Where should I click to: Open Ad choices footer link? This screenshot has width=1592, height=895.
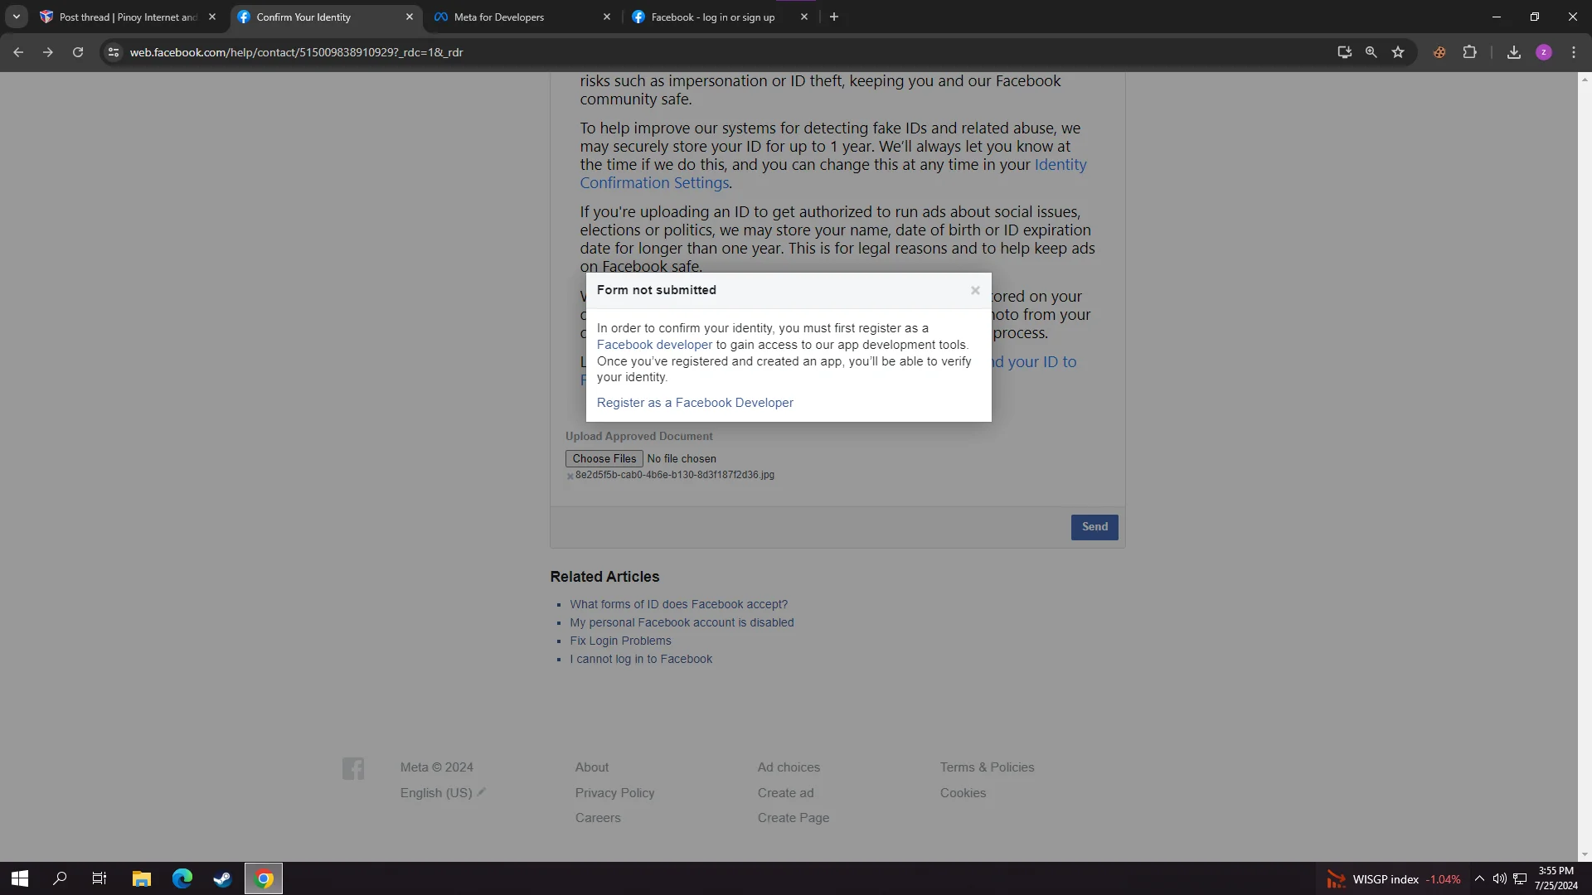pos(789,767)
